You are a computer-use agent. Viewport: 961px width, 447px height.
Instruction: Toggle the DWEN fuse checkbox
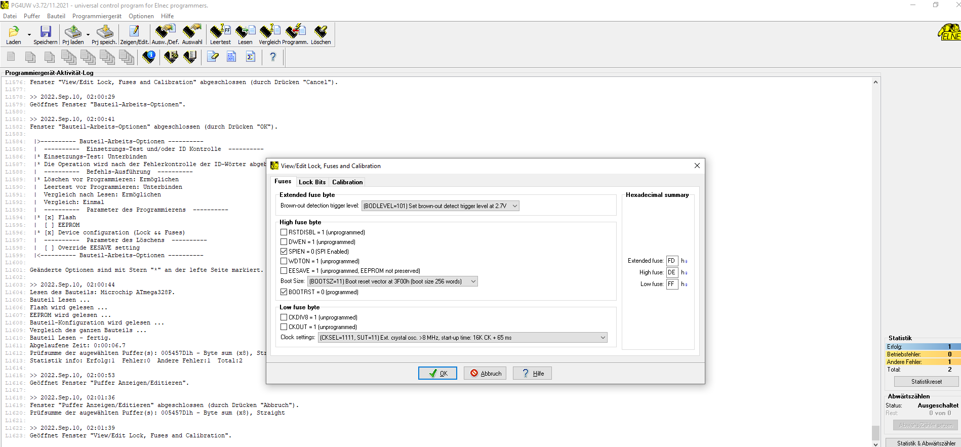point(284,242)
